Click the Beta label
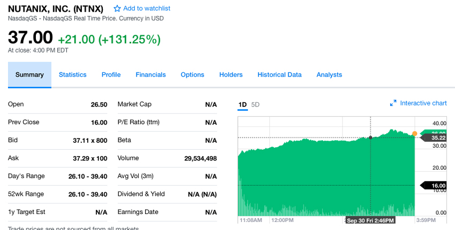 124,140
